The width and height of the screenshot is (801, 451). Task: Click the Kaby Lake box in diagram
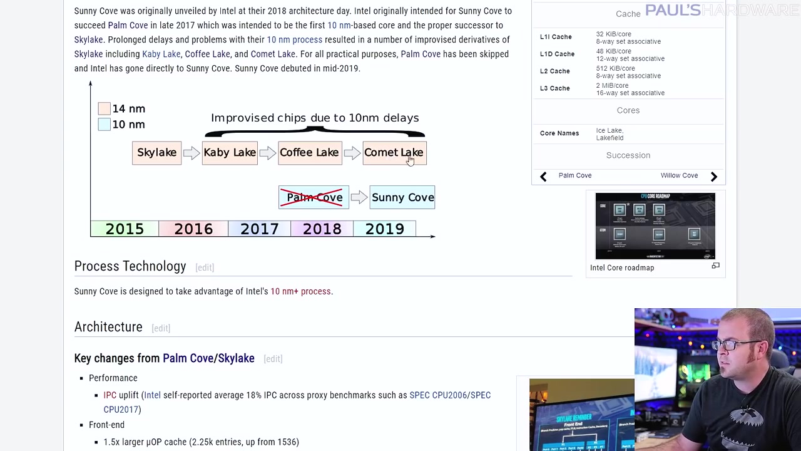pos(230,153)
